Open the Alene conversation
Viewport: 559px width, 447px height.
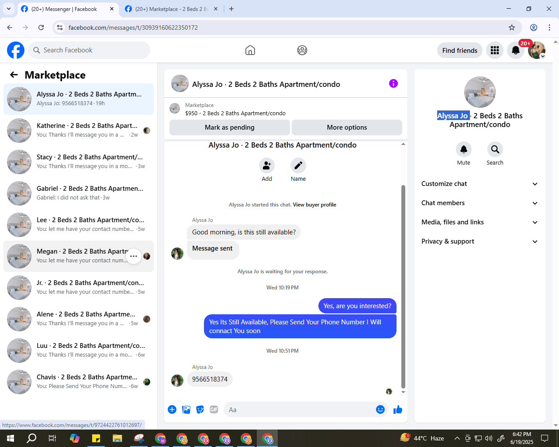click(79, 319)
